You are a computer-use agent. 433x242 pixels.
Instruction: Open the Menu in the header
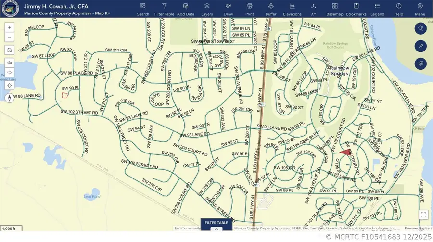[x=420, y=9]
